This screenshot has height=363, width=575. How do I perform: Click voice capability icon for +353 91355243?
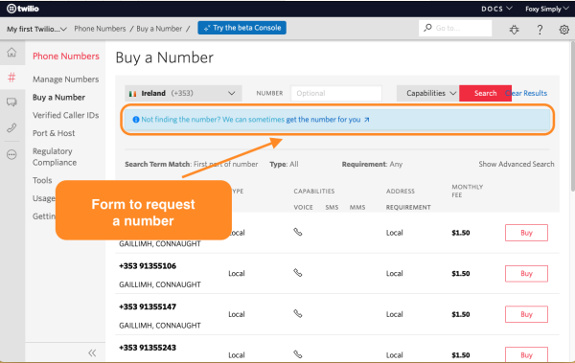(298, 354)
